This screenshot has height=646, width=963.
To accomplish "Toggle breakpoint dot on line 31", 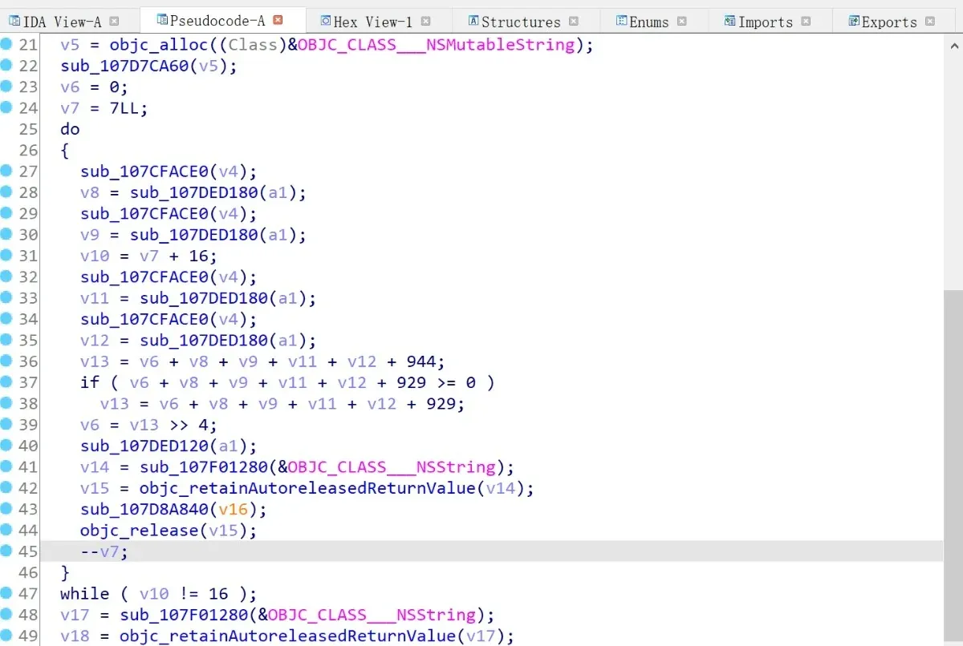I will click(x=7, y=255).
